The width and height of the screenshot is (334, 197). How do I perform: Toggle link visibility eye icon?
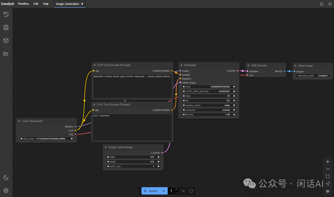click(328, 191)
